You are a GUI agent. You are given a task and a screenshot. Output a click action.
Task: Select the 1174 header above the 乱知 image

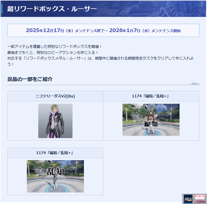(x=55, y=153)
